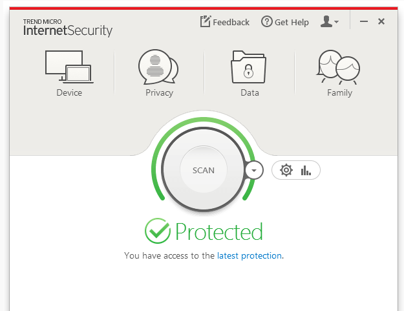Open settings via the gear icon
This screenshot has width=404, height=311.
pos(286,170)
